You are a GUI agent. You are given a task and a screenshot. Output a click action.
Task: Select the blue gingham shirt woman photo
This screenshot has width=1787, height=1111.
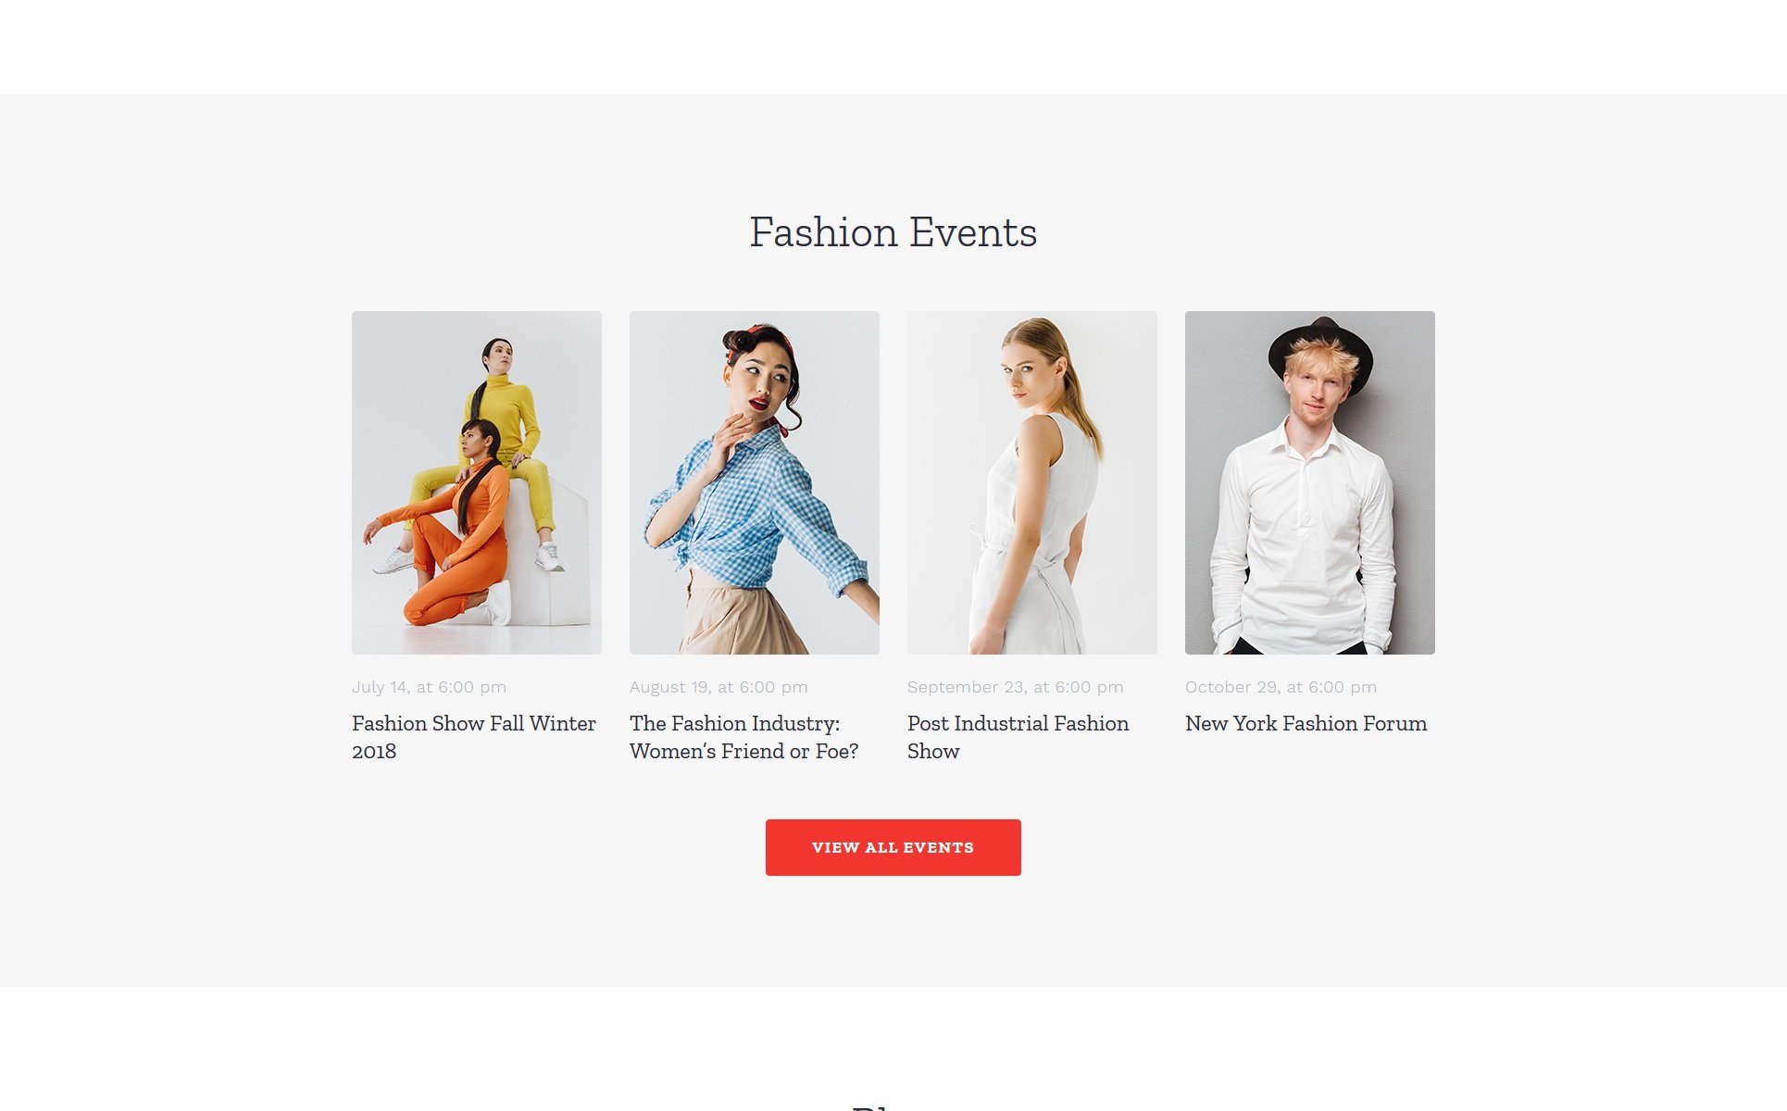(755, 482)
